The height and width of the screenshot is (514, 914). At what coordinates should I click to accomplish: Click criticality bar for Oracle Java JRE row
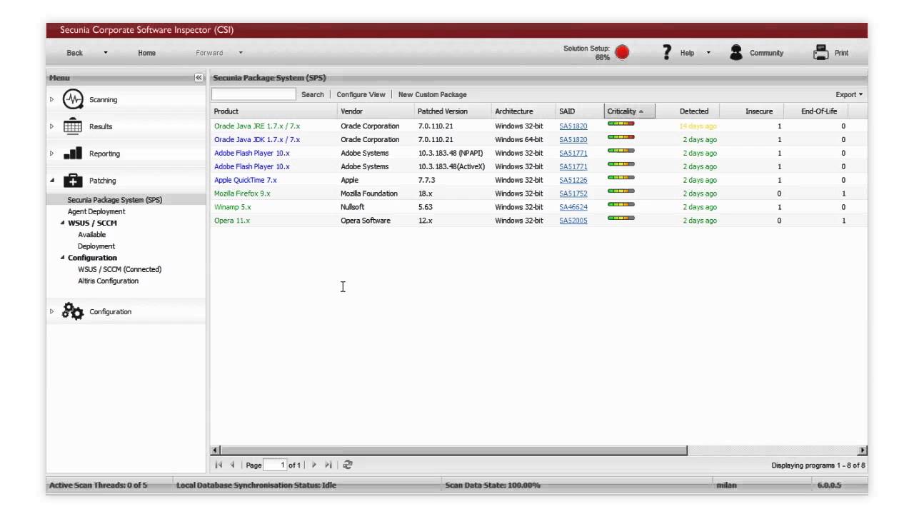621,124
